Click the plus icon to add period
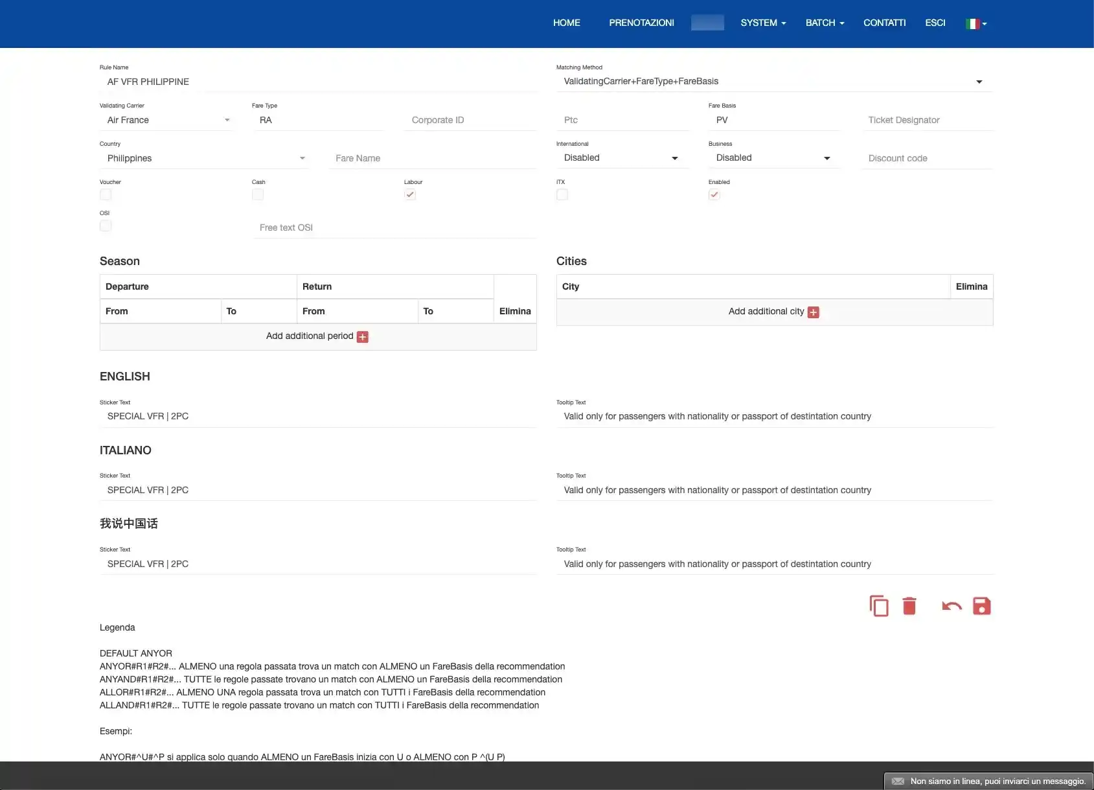 pos(363,337)
